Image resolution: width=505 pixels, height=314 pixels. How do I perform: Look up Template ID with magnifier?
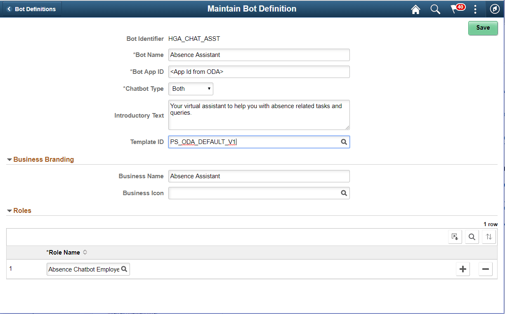point(344,142)
